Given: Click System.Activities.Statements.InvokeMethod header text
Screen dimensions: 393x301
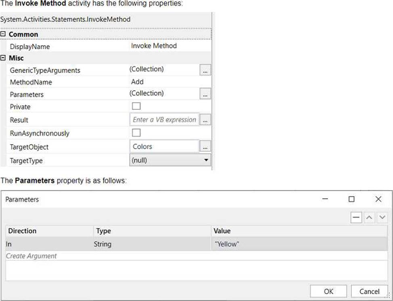Looking at the screenshot, I should 65,19.
